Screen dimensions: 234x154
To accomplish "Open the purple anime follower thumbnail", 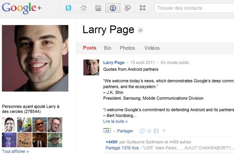I will (9, 140).
